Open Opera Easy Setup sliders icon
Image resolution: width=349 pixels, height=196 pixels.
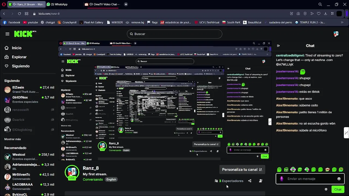[332, 14]
